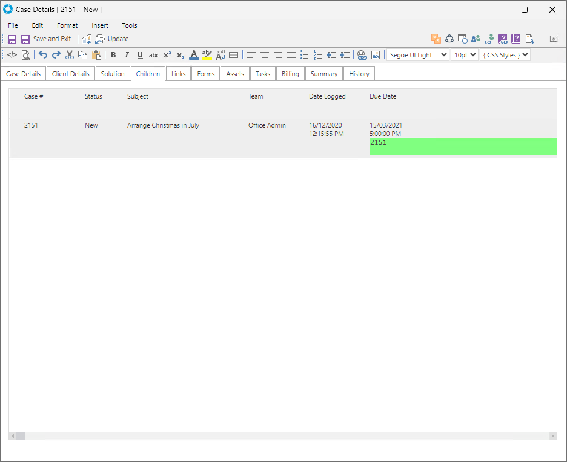Insert a hyperlink with the link icon
Viewport: 567px width, 462px height.
pyautogui.click(x=362, y=55)
